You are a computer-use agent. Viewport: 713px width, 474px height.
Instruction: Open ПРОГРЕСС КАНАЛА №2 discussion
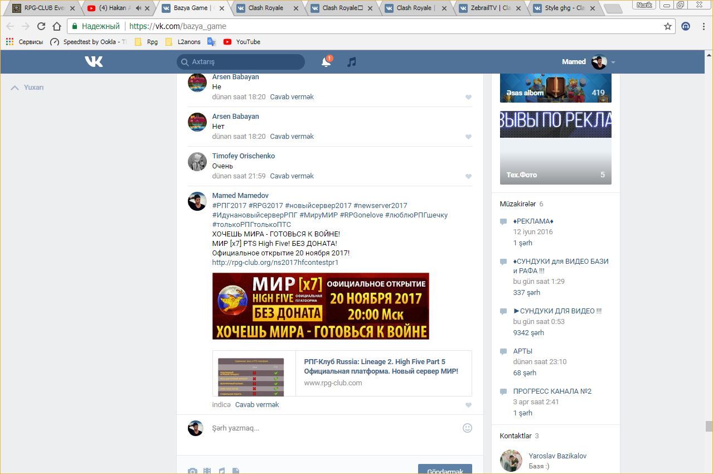click(552, 391)
